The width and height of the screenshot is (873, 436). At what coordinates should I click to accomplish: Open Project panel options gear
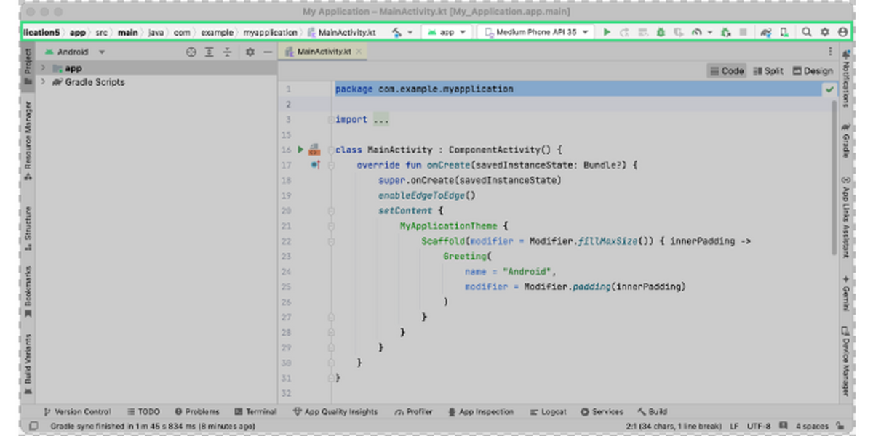(250, 52)
